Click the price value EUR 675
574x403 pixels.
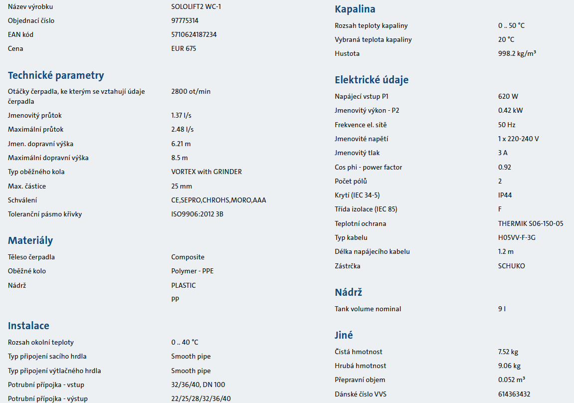click(x=184, y=48)
